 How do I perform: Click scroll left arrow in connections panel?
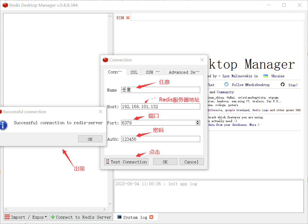[x=6, y=210]
